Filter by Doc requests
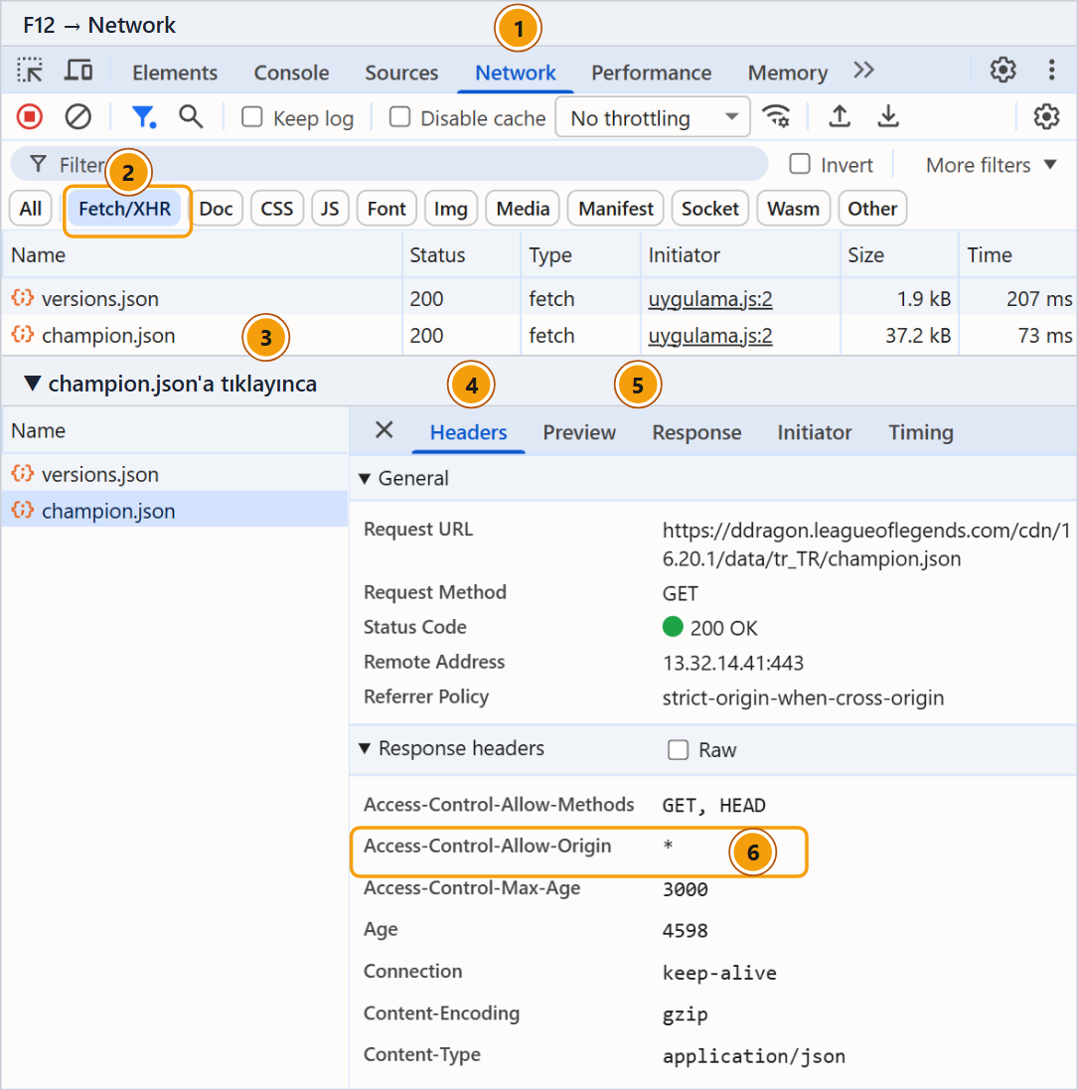 (216, 209)
